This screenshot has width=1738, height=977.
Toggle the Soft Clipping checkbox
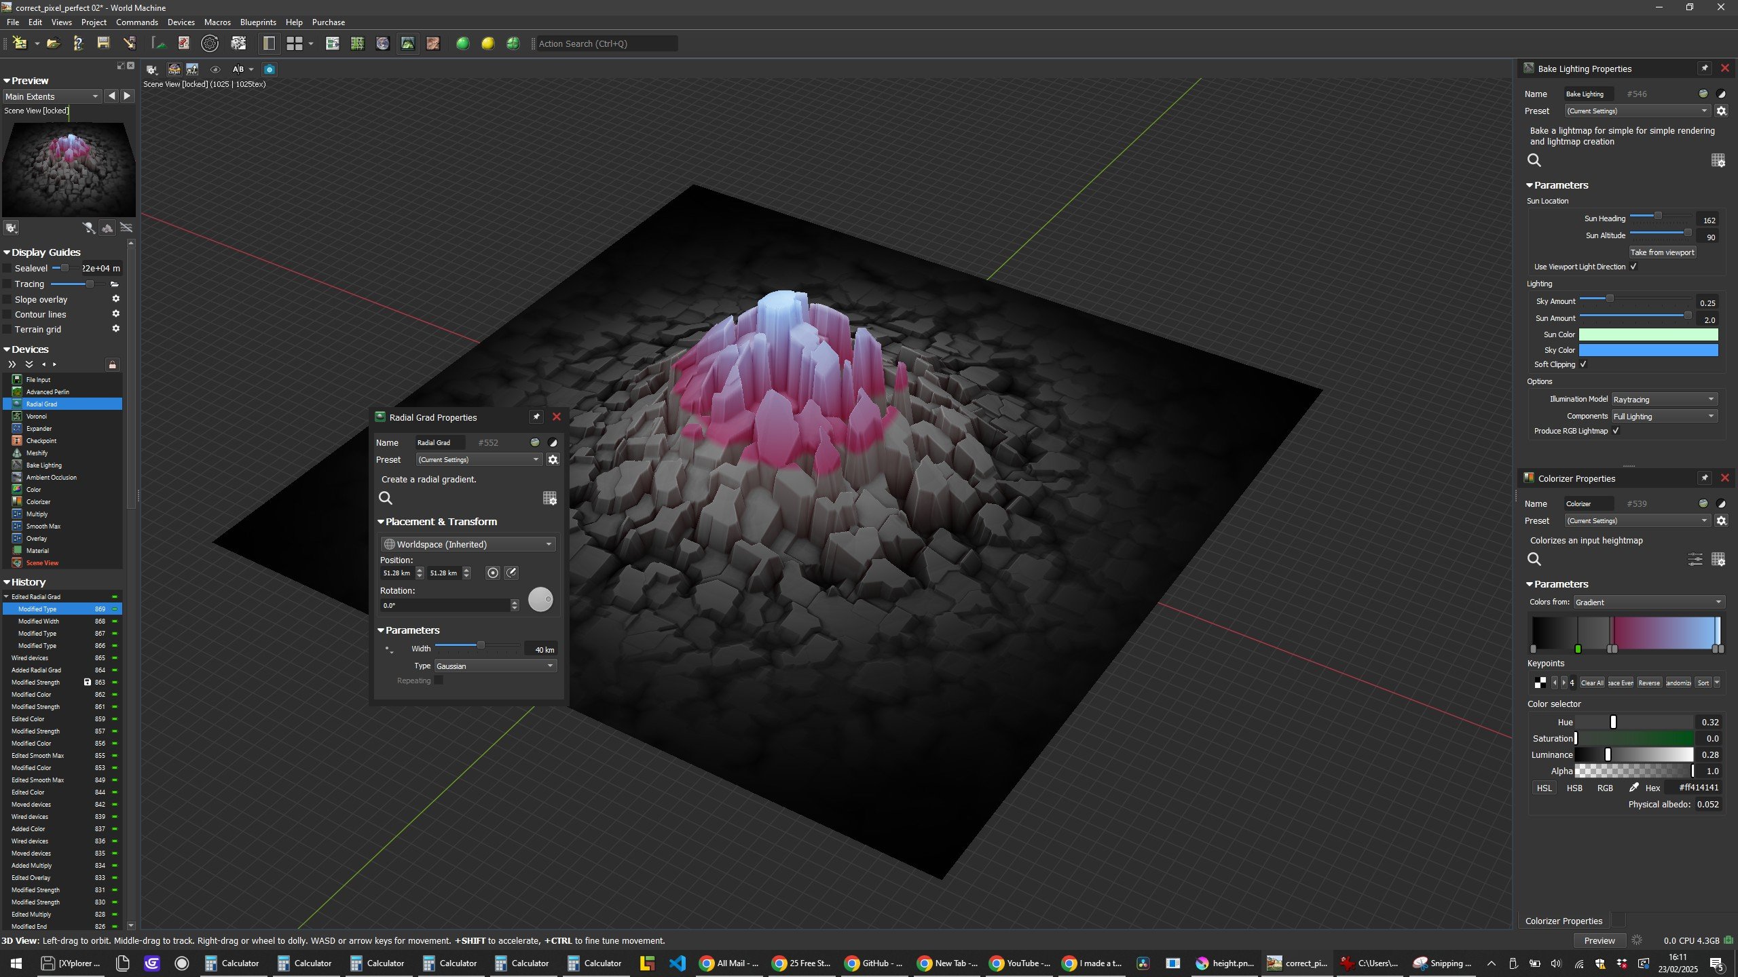click(x=1583, y=364)
